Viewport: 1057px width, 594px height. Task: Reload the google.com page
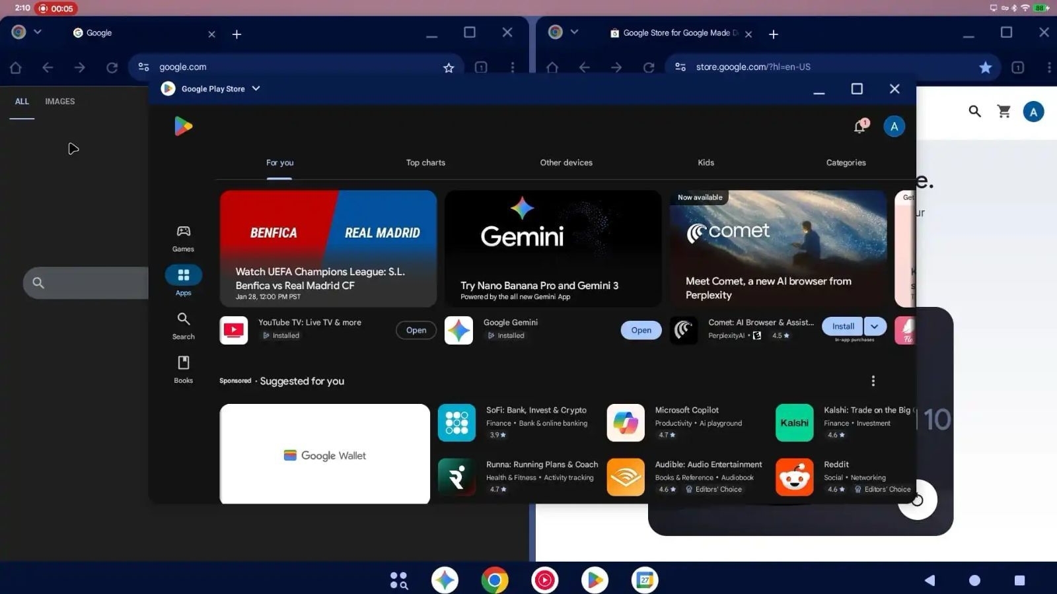click(x=112, y=67)
